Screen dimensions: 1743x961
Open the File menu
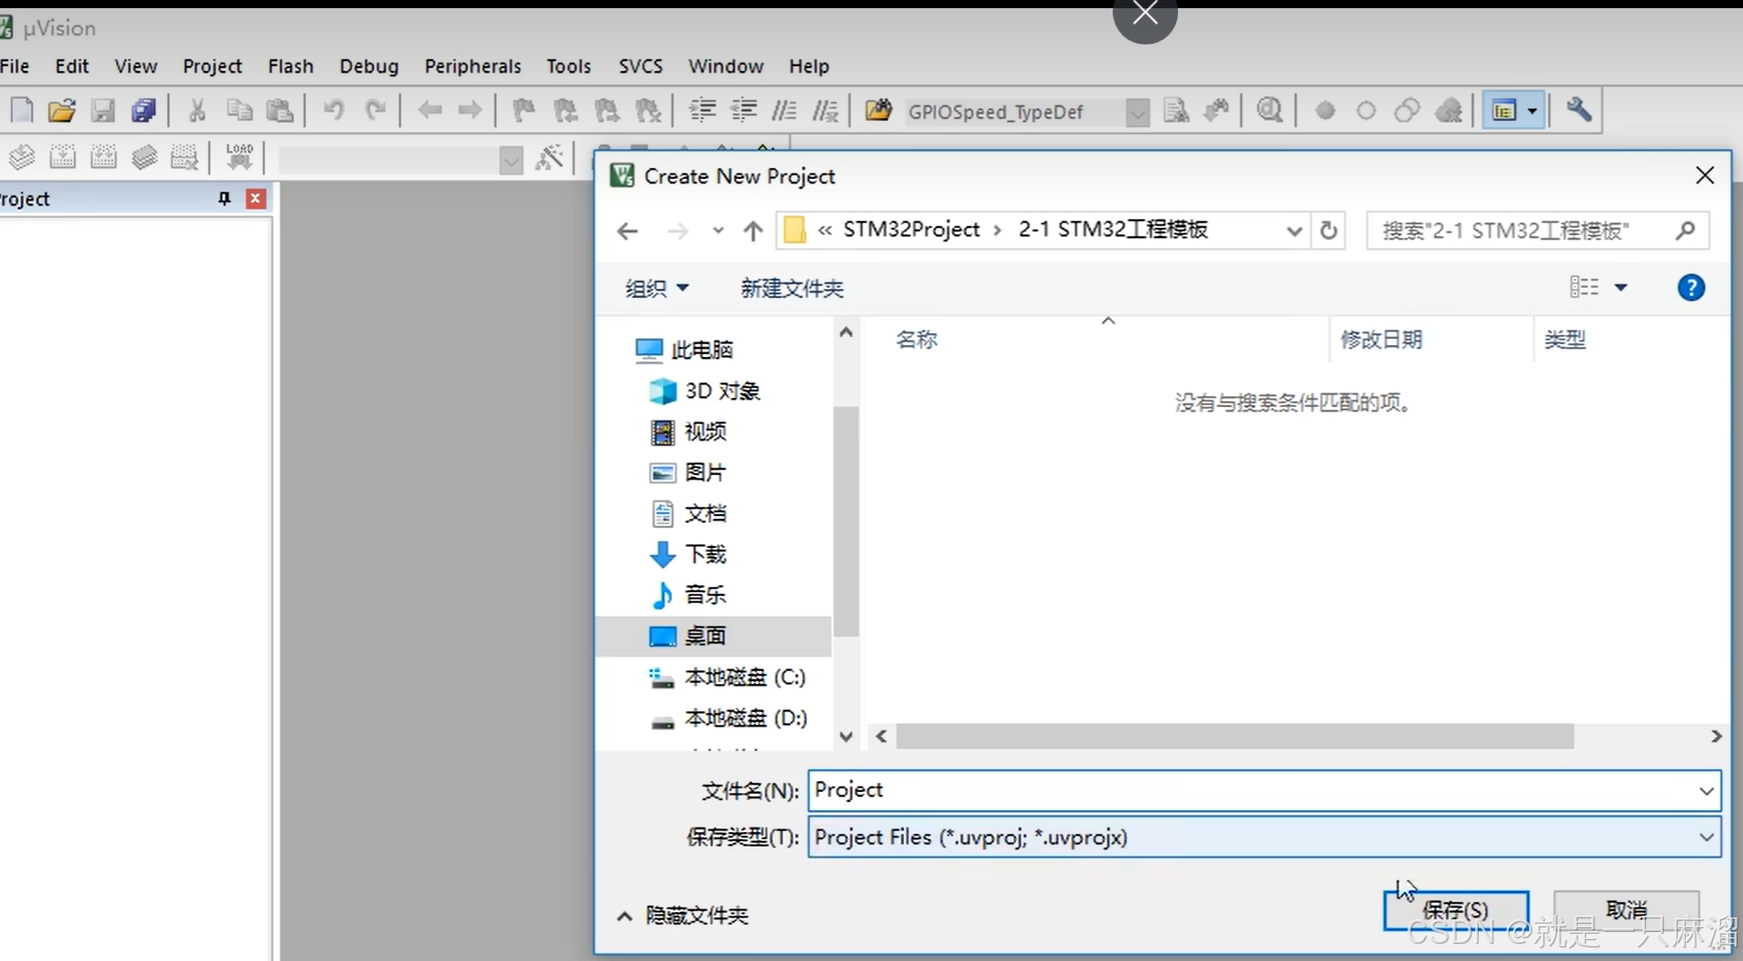pyautogui.click(x=15, y=66)
